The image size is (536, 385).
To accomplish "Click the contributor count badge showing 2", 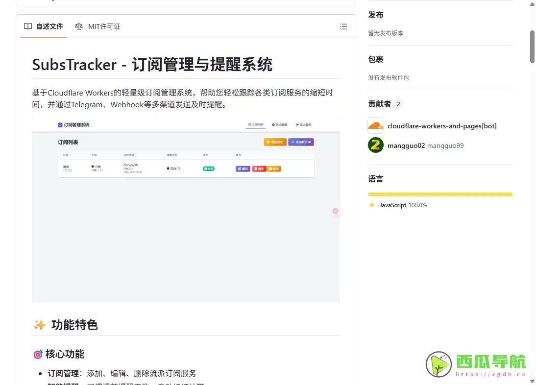I will click(x=398, y=103).
